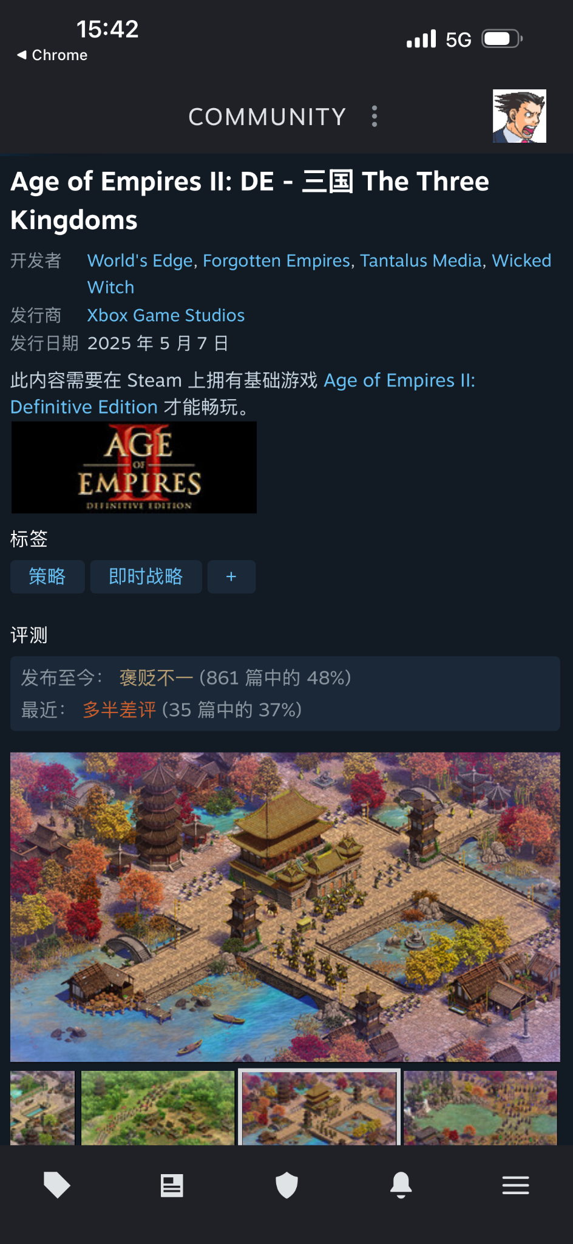Image resolution: width=573 pixels, height=1244 pixels.
Task: Open Forgotten Empires developer link
Action: pos(276,261)
